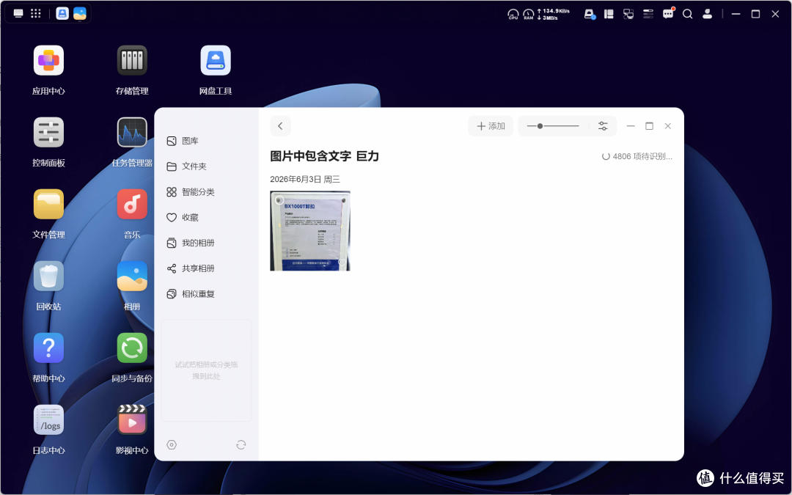Screen dimensions: 792x495
Task: Click the 4806 项待识别 recognition status
Action: click(637, 157)
